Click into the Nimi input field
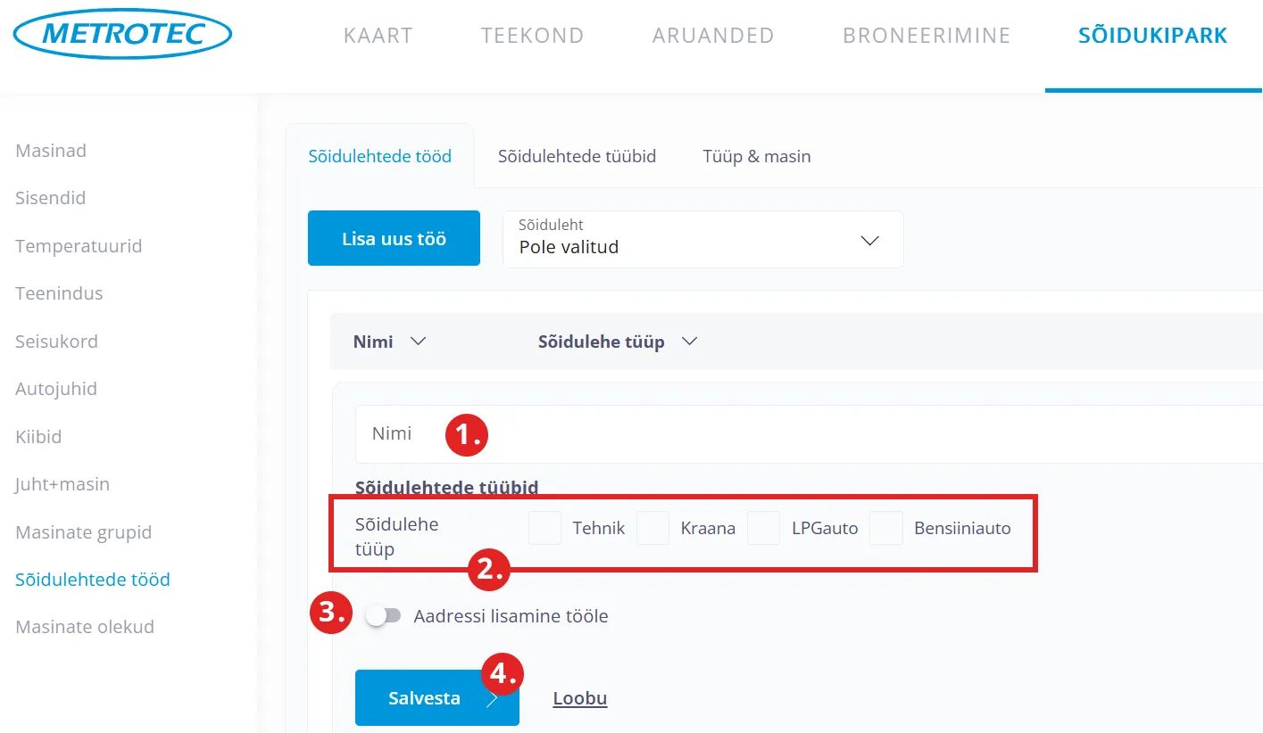This screenshot has height=733, width=1263. point(803,434)
